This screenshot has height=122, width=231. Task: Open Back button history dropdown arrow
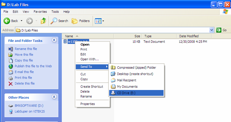click(x=22, y=21)
